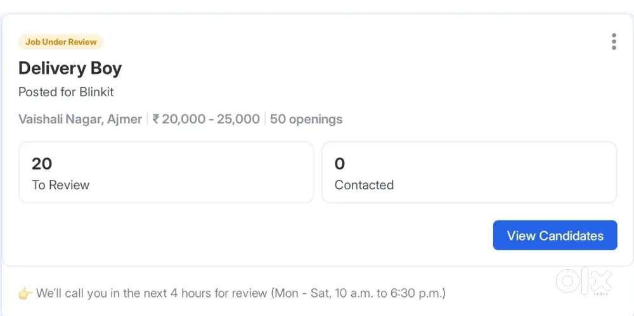Open the three-dot job options menu

614,42
